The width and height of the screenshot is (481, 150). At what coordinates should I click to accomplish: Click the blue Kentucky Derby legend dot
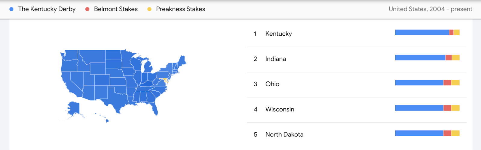[11, 9]
